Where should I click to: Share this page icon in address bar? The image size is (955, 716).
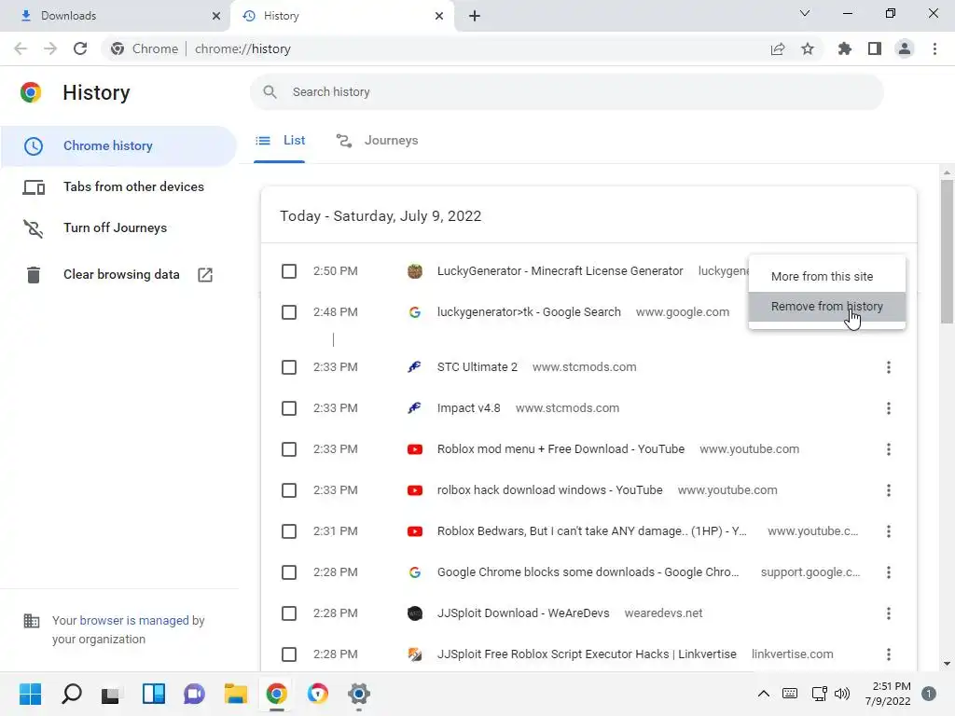point(778,48)
